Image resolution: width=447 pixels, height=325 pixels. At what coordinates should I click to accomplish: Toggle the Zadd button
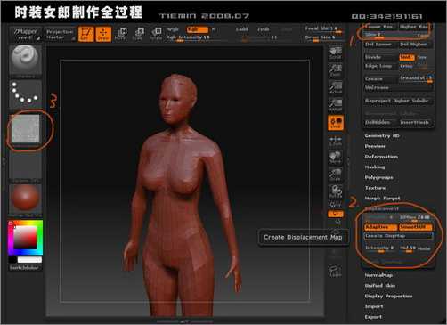click(x=242, y=29)
